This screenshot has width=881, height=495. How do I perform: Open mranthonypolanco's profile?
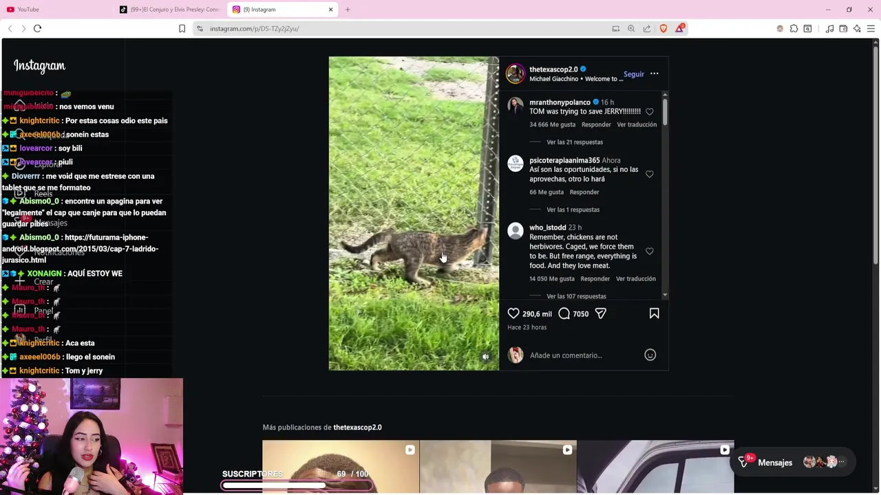click(560, 102)
